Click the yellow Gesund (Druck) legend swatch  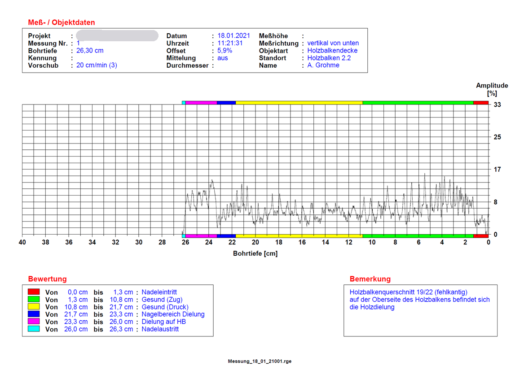(x=34, y=306)
